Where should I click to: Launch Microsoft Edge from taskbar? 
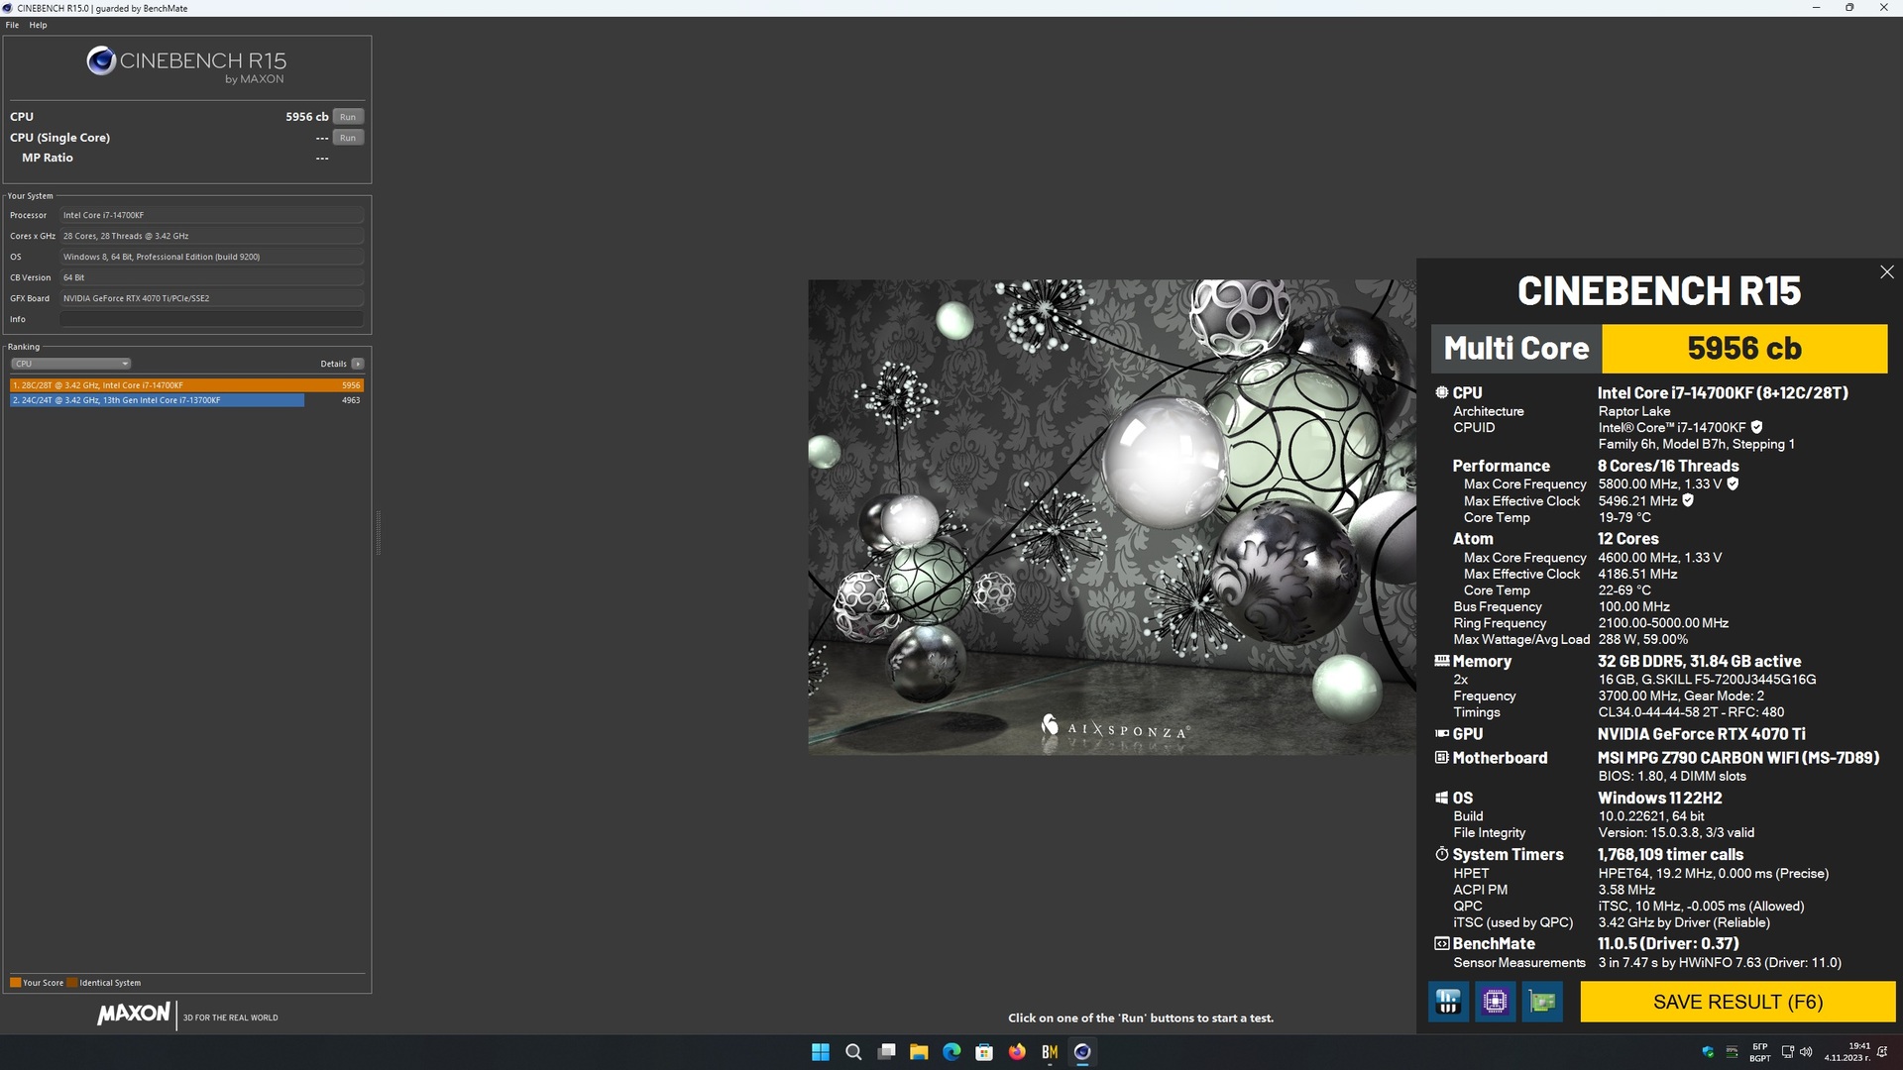951,1052
